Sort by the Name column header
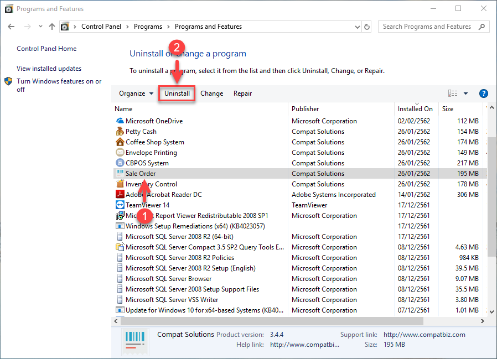The height and width of the screenshot is (359, 497). (200, 108)
